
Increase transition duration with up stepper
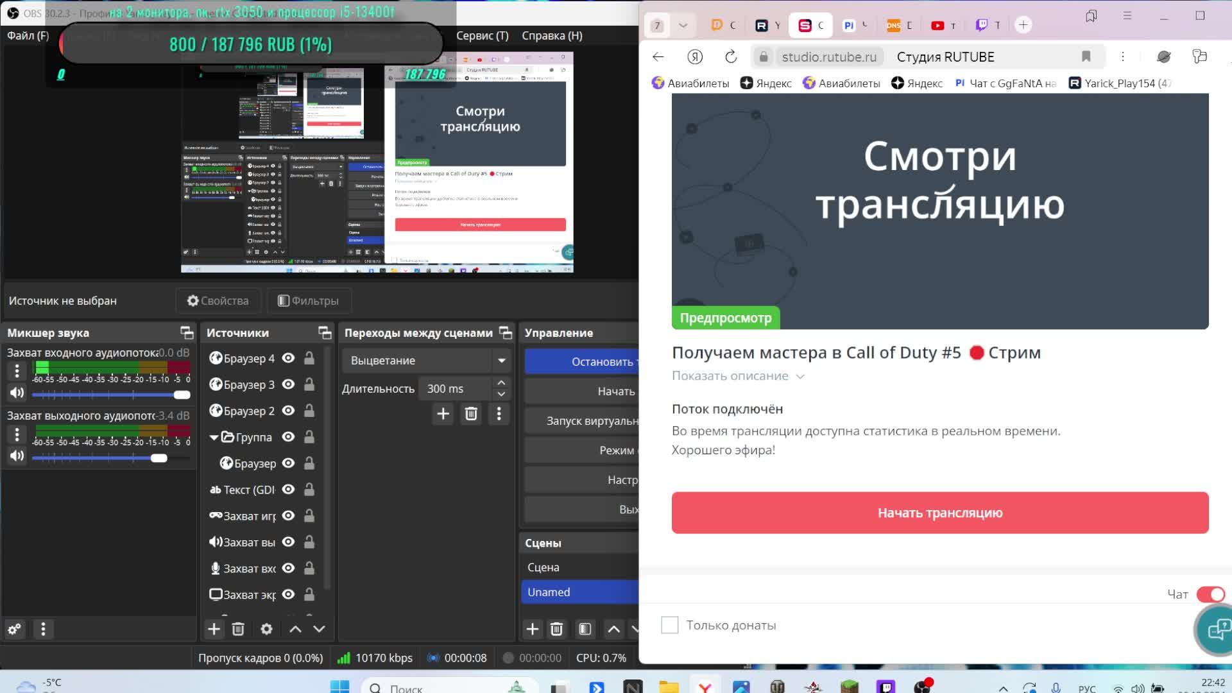tap(501, 382)
